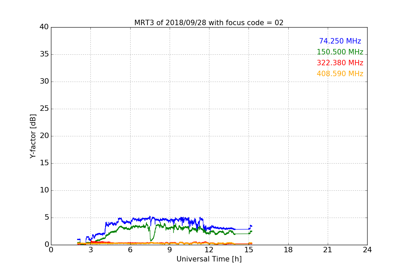This screenshot has width=408, height=272.
Task: Click x-axis tick label 18
Action: click(288, 250)
